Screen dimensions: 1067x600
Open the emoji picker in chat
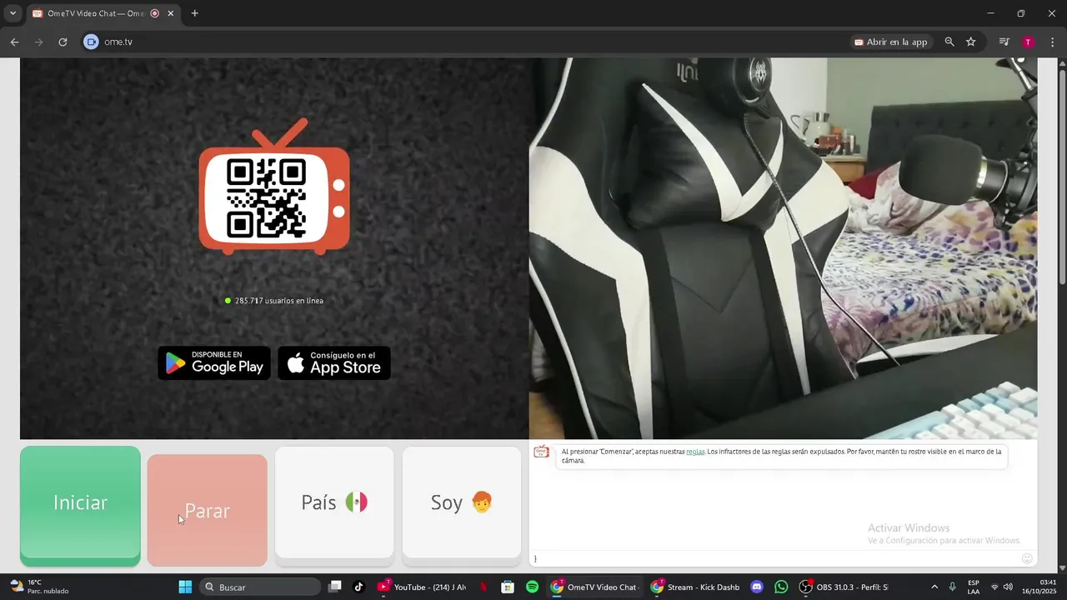click(1027, 558)
